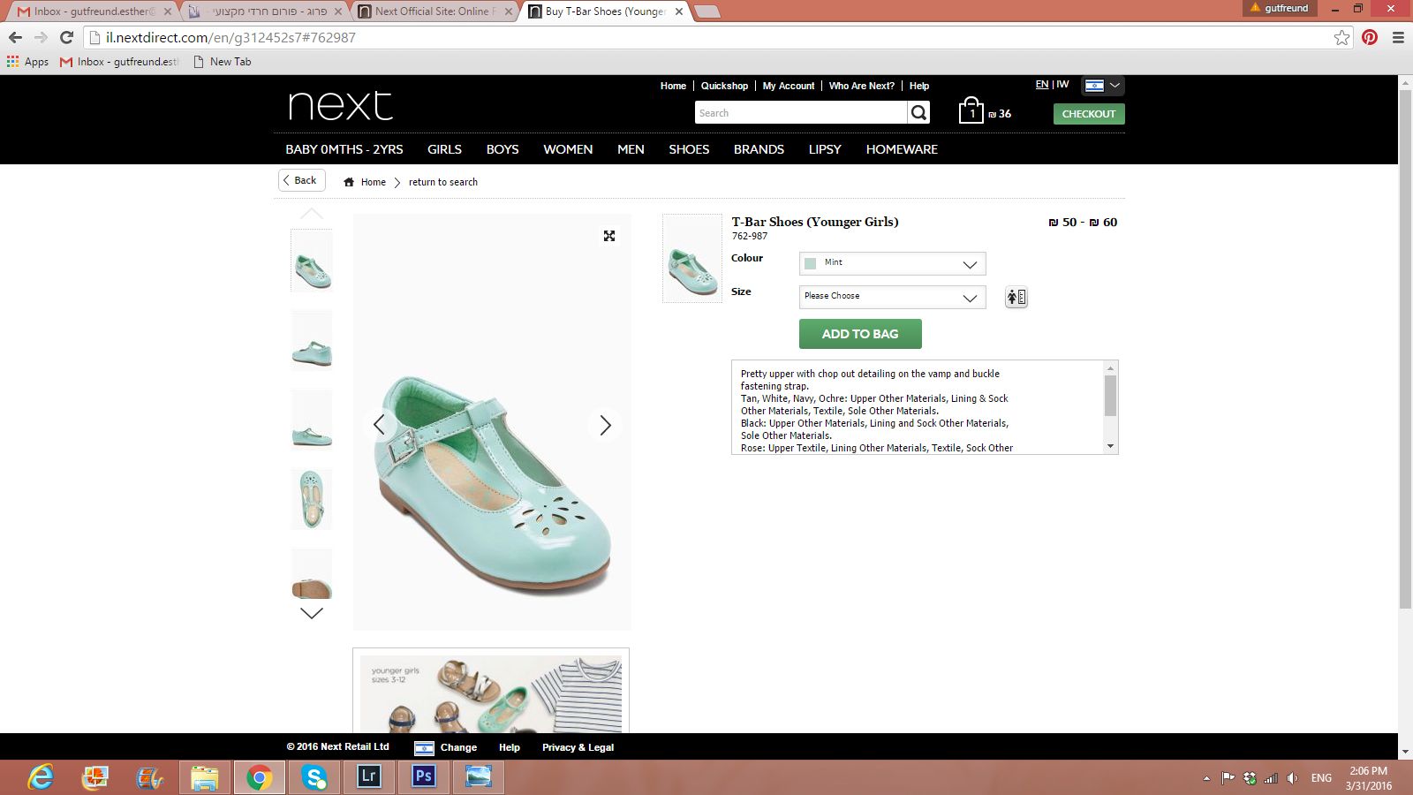This screenshot has width=1413, height=795.
Task: Go back in browser history
Action: [15, 37]
